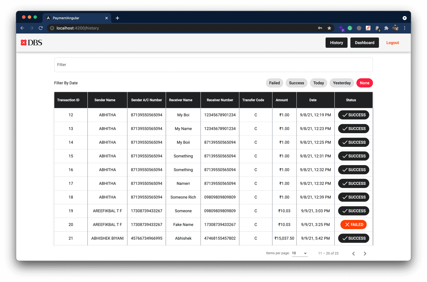
Task: Reload the page
Action: pyautogui.click(x=41, y=28)
